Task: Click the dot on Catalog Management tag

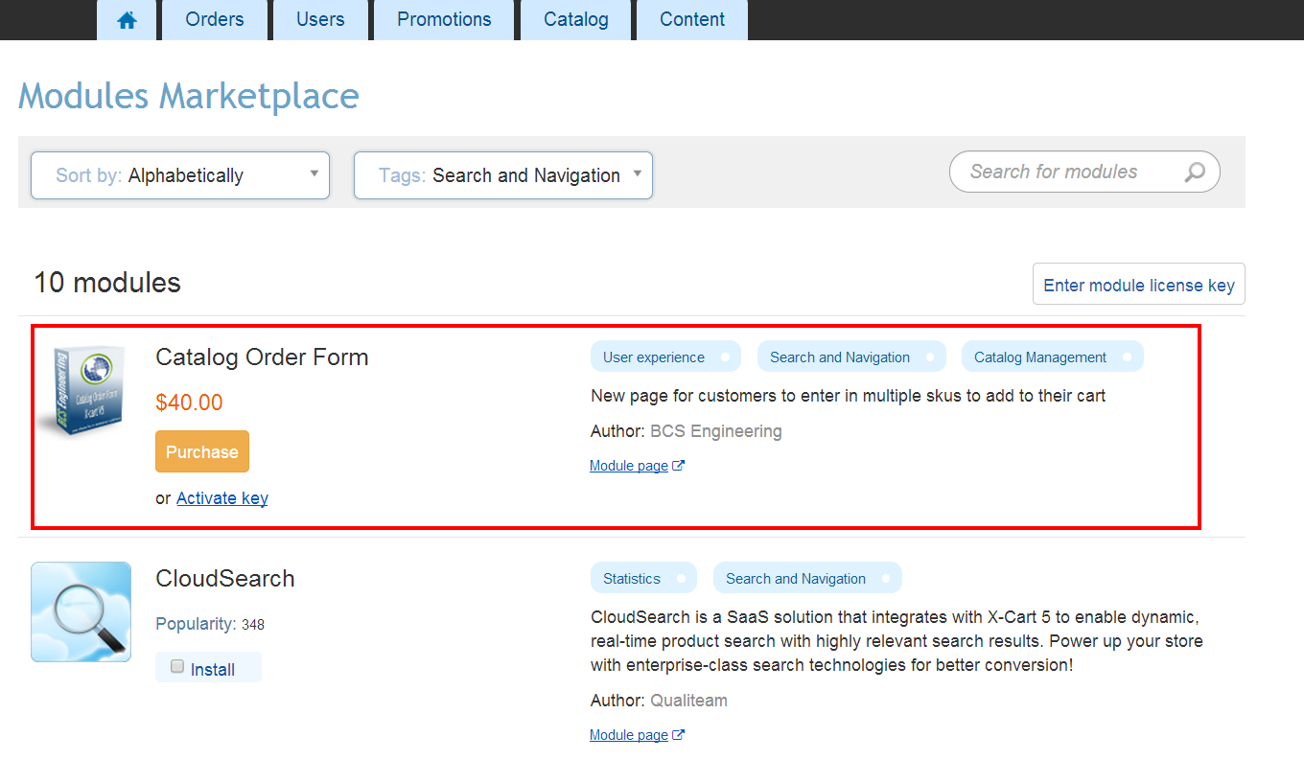Action: 1128,357
